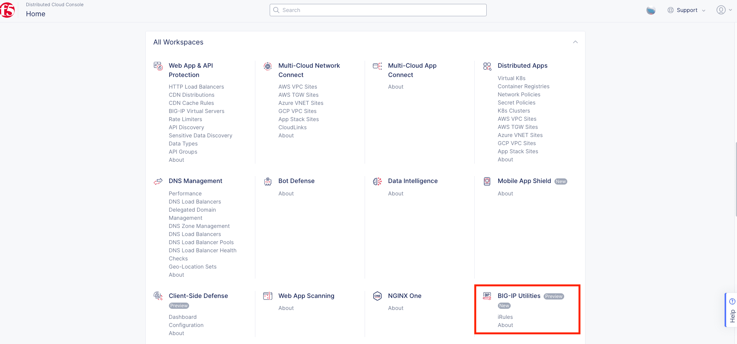Open the Help side tab
This screenshot has height=344, width=737.
731,310
